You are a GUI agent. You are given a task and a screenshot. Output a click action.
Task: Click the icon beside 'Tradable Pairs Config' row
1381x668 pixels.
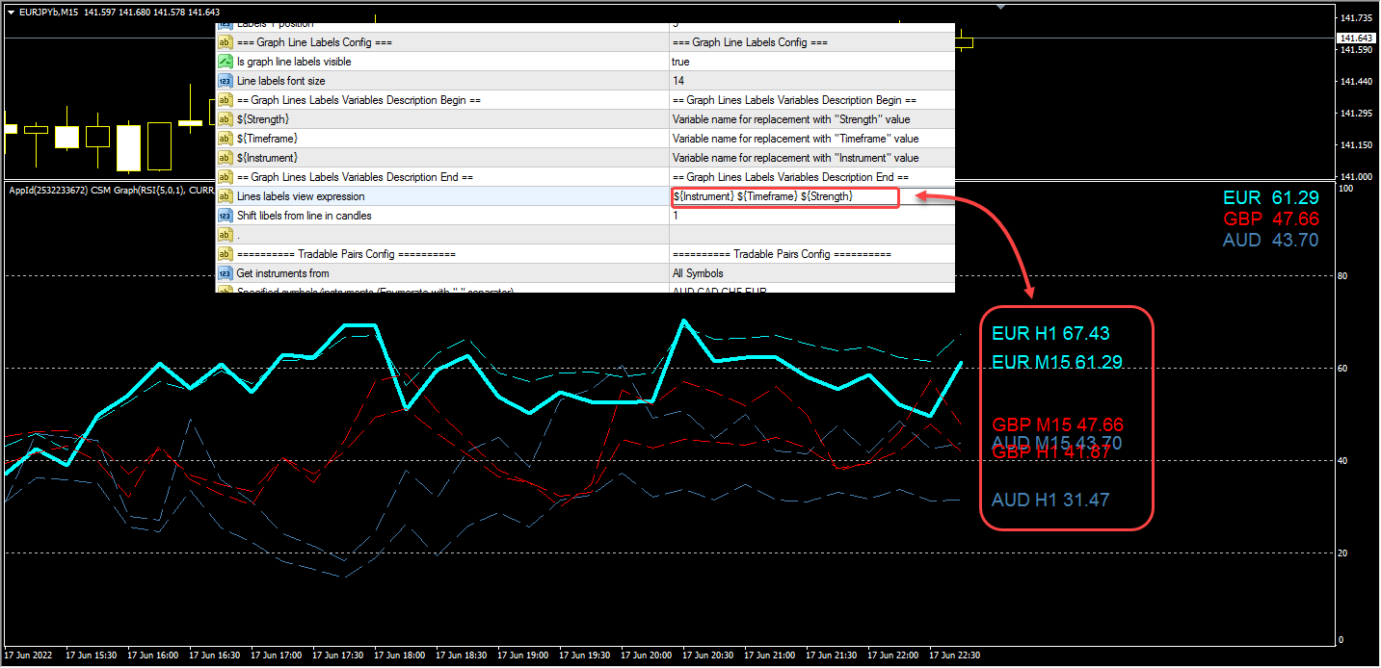(225, 254)
